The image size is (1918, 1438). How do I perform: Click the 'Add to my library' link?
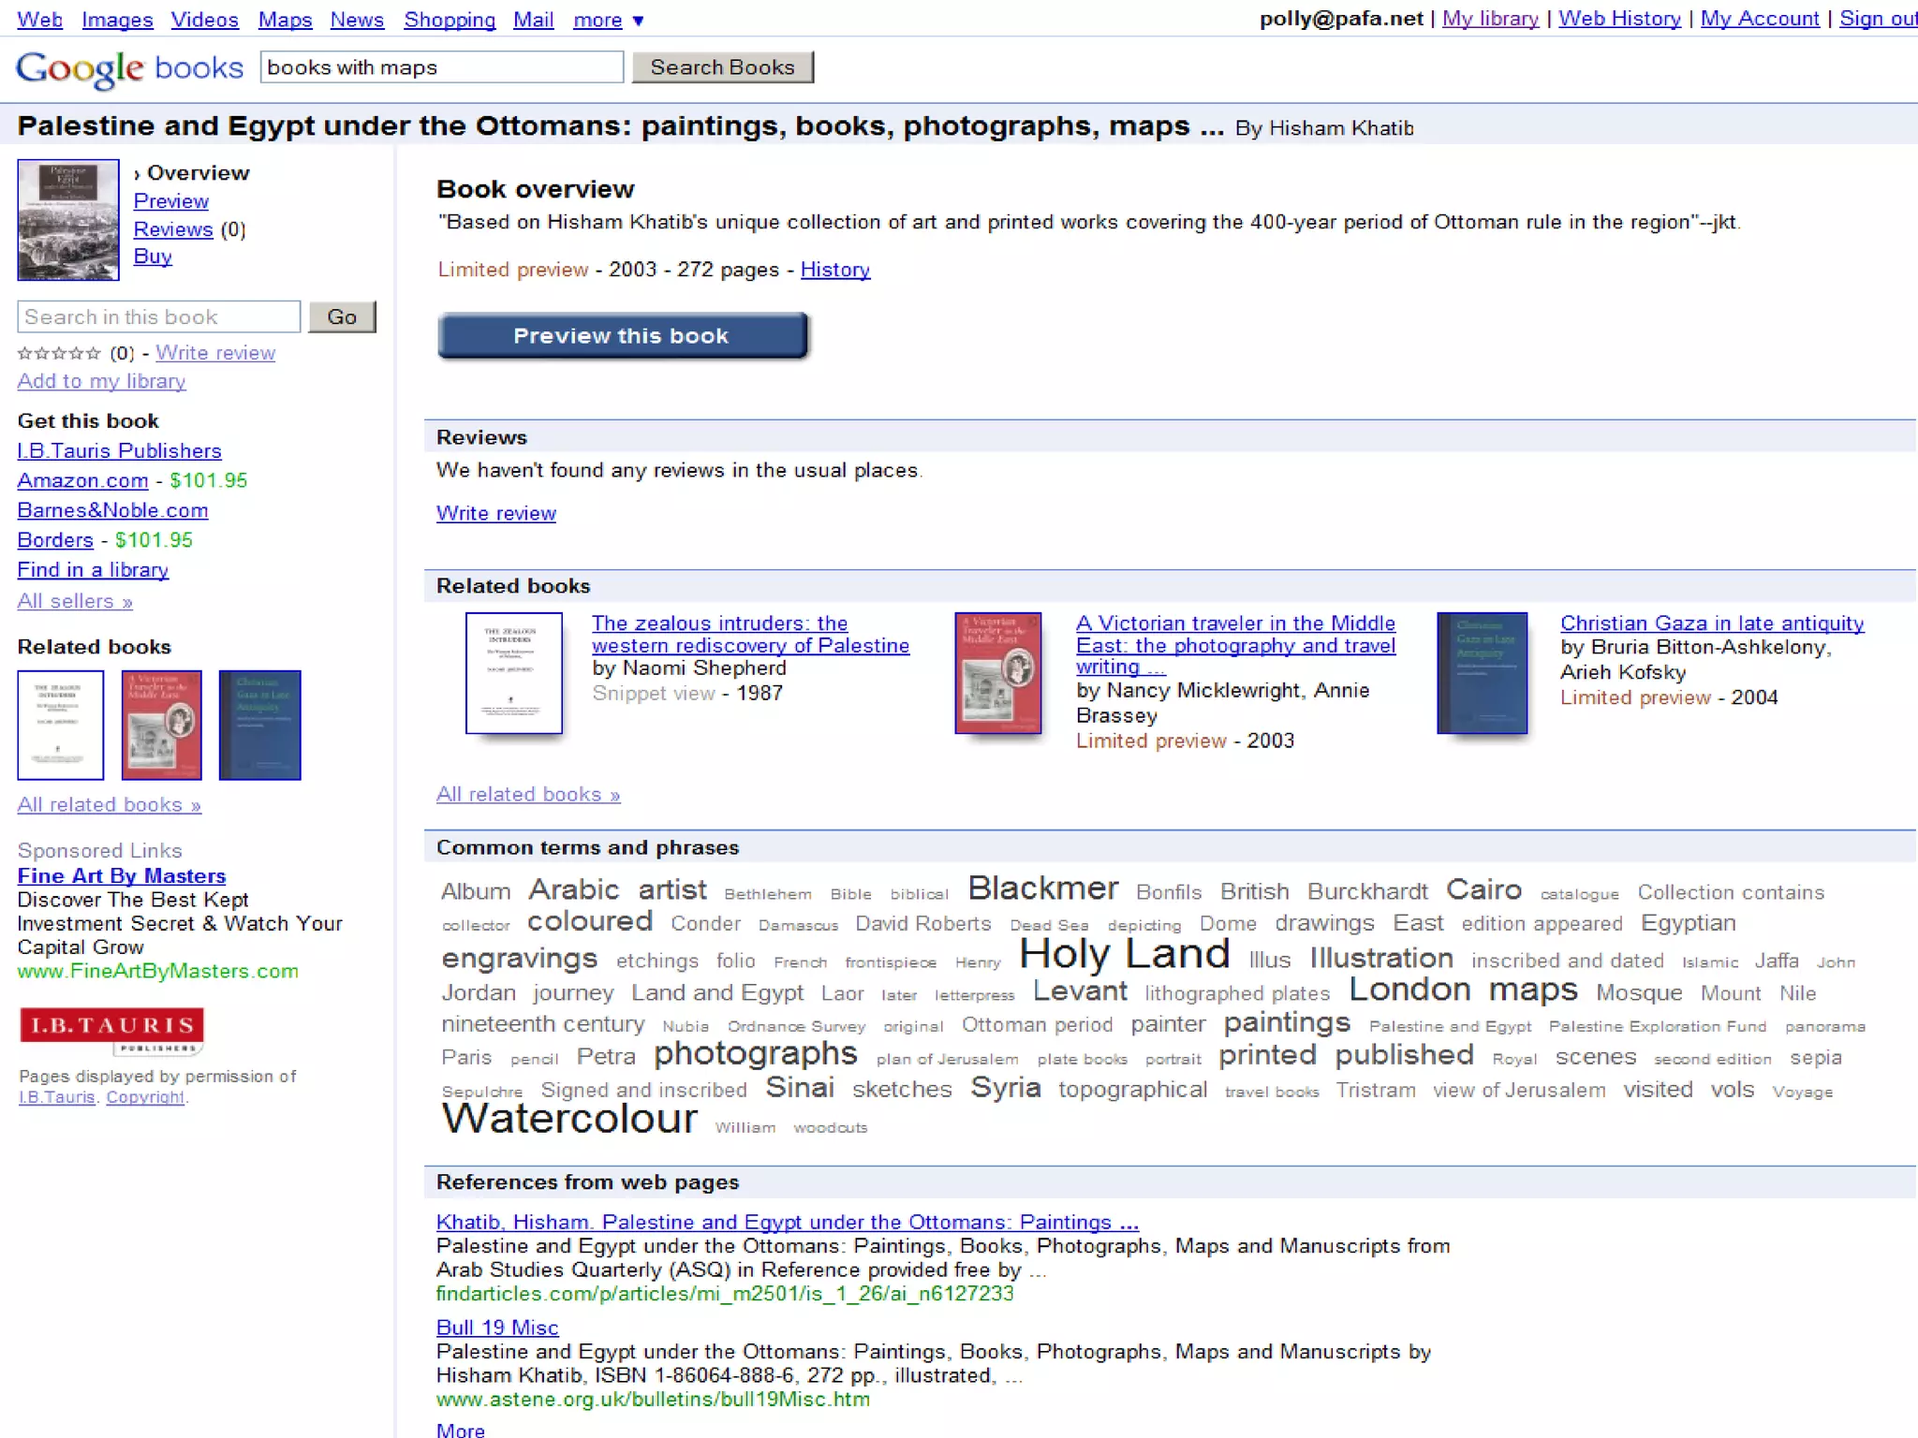101,381
